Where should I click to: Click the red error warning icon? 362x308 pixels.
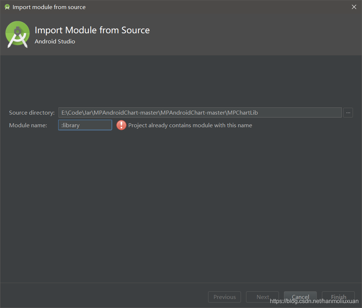click(121, 125)
